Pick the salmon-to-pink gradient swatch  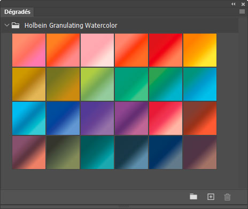29,50
